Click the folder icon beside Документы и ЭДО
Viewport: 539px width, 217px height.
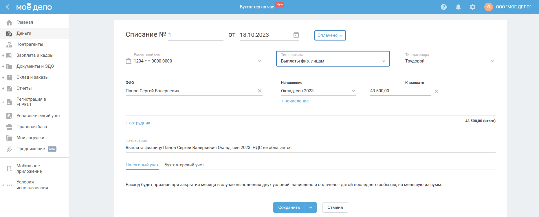tap(9, 66)
